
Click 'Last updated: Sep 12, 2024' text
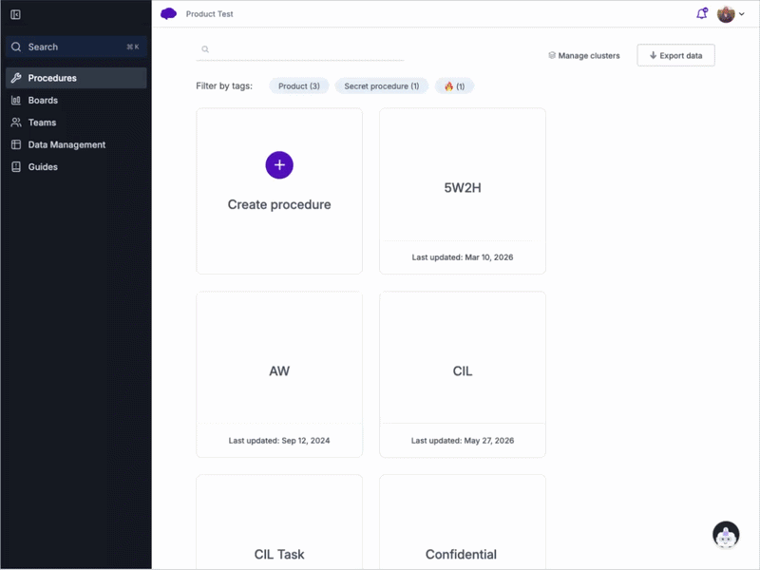[x=279, y=441]
